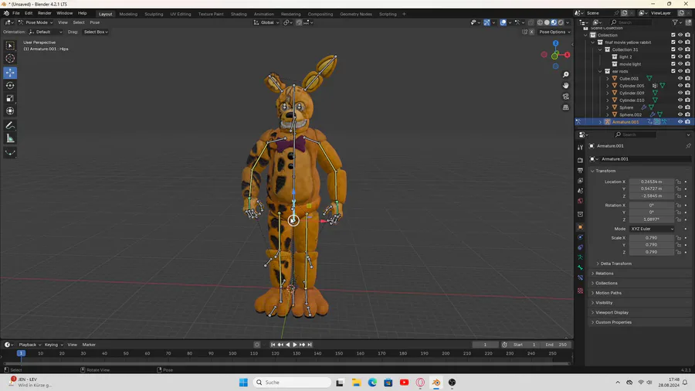Image resolution: width=695 pixels, height=391 pixels.
Task: Disable Sphere.002 in renders camera icon
Action: pyautogui.click(x=687, y=115)
